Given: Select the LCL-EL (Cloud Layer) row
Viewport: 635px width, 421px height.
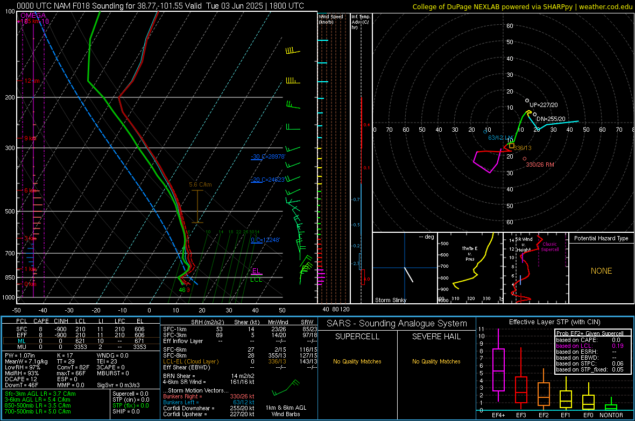Looking at the screenshot, I should (240, 361).
